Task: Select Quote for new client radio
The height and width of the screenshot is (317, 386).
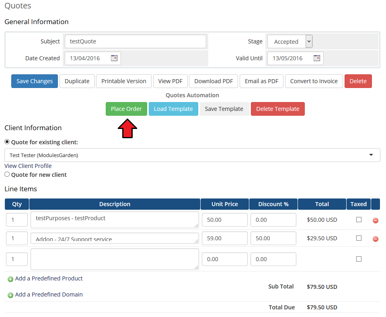Action: 7,174
